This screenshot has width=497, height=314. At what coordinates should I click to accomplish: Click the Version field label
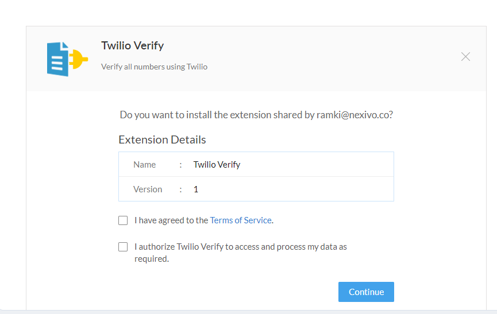pyautogui.click(x=148, y=189)
